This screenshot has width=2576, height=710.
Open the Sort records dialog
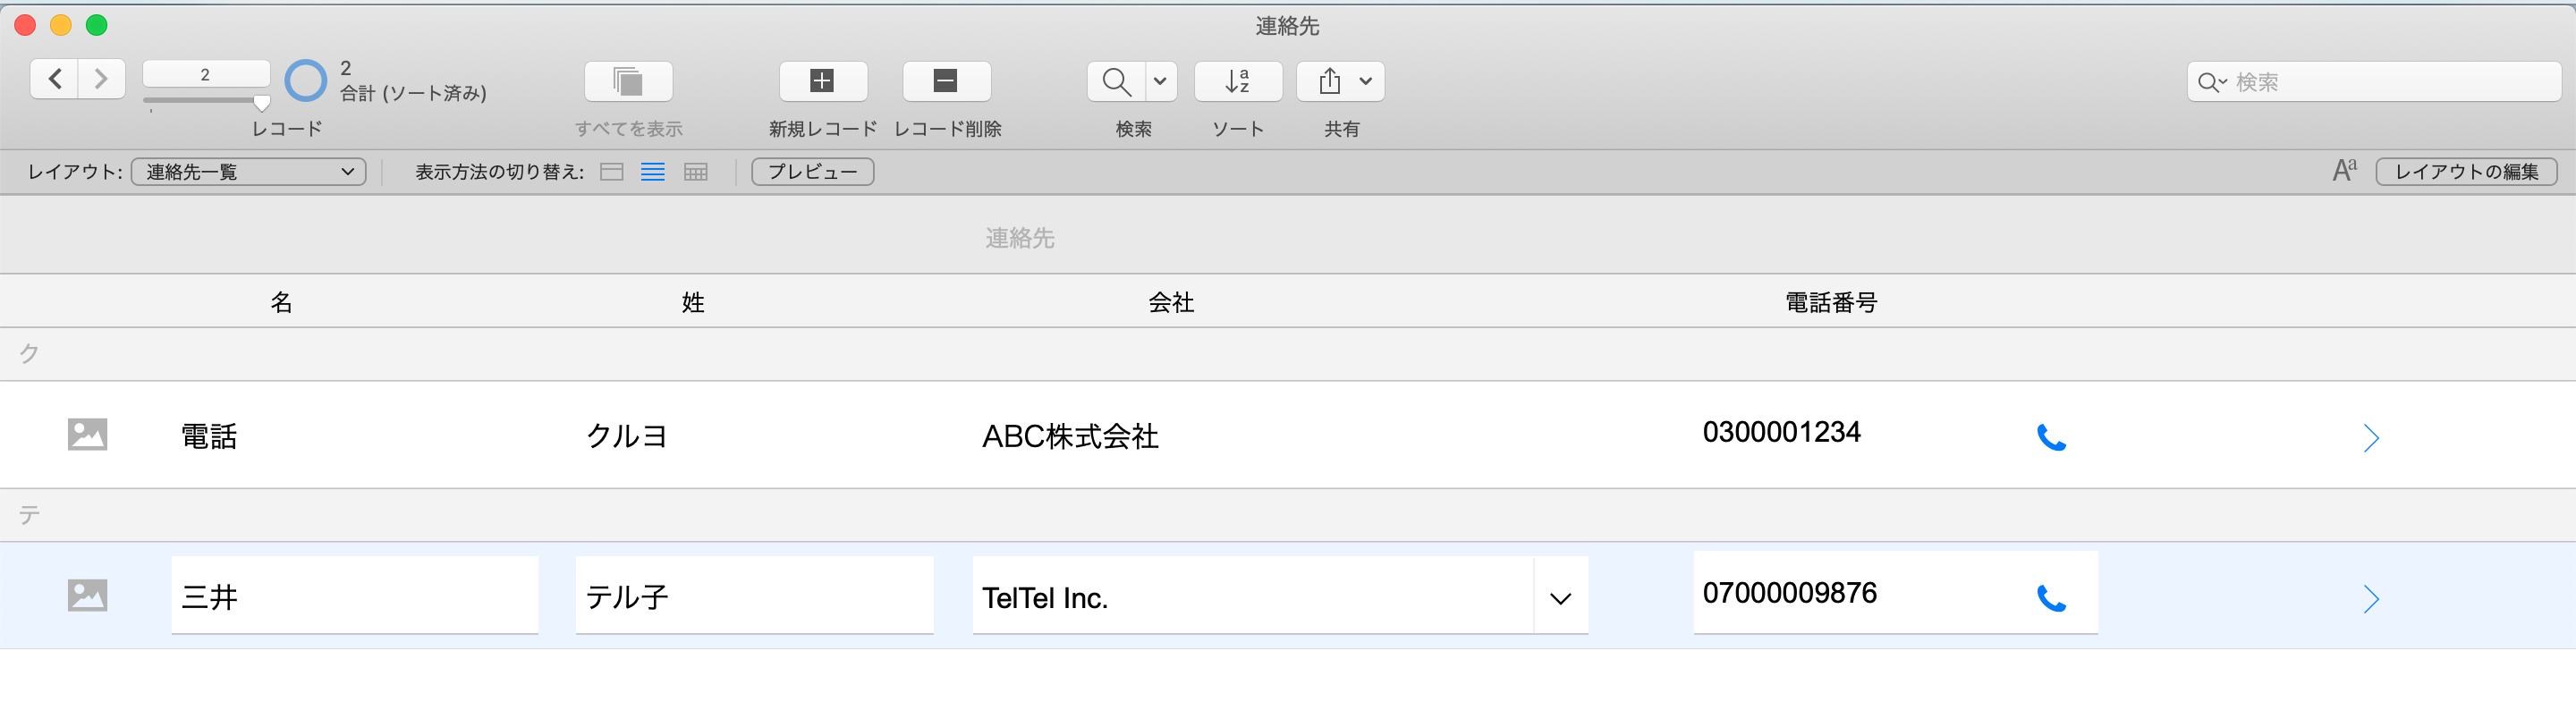pyautogui.click(x=1238, y=81)
